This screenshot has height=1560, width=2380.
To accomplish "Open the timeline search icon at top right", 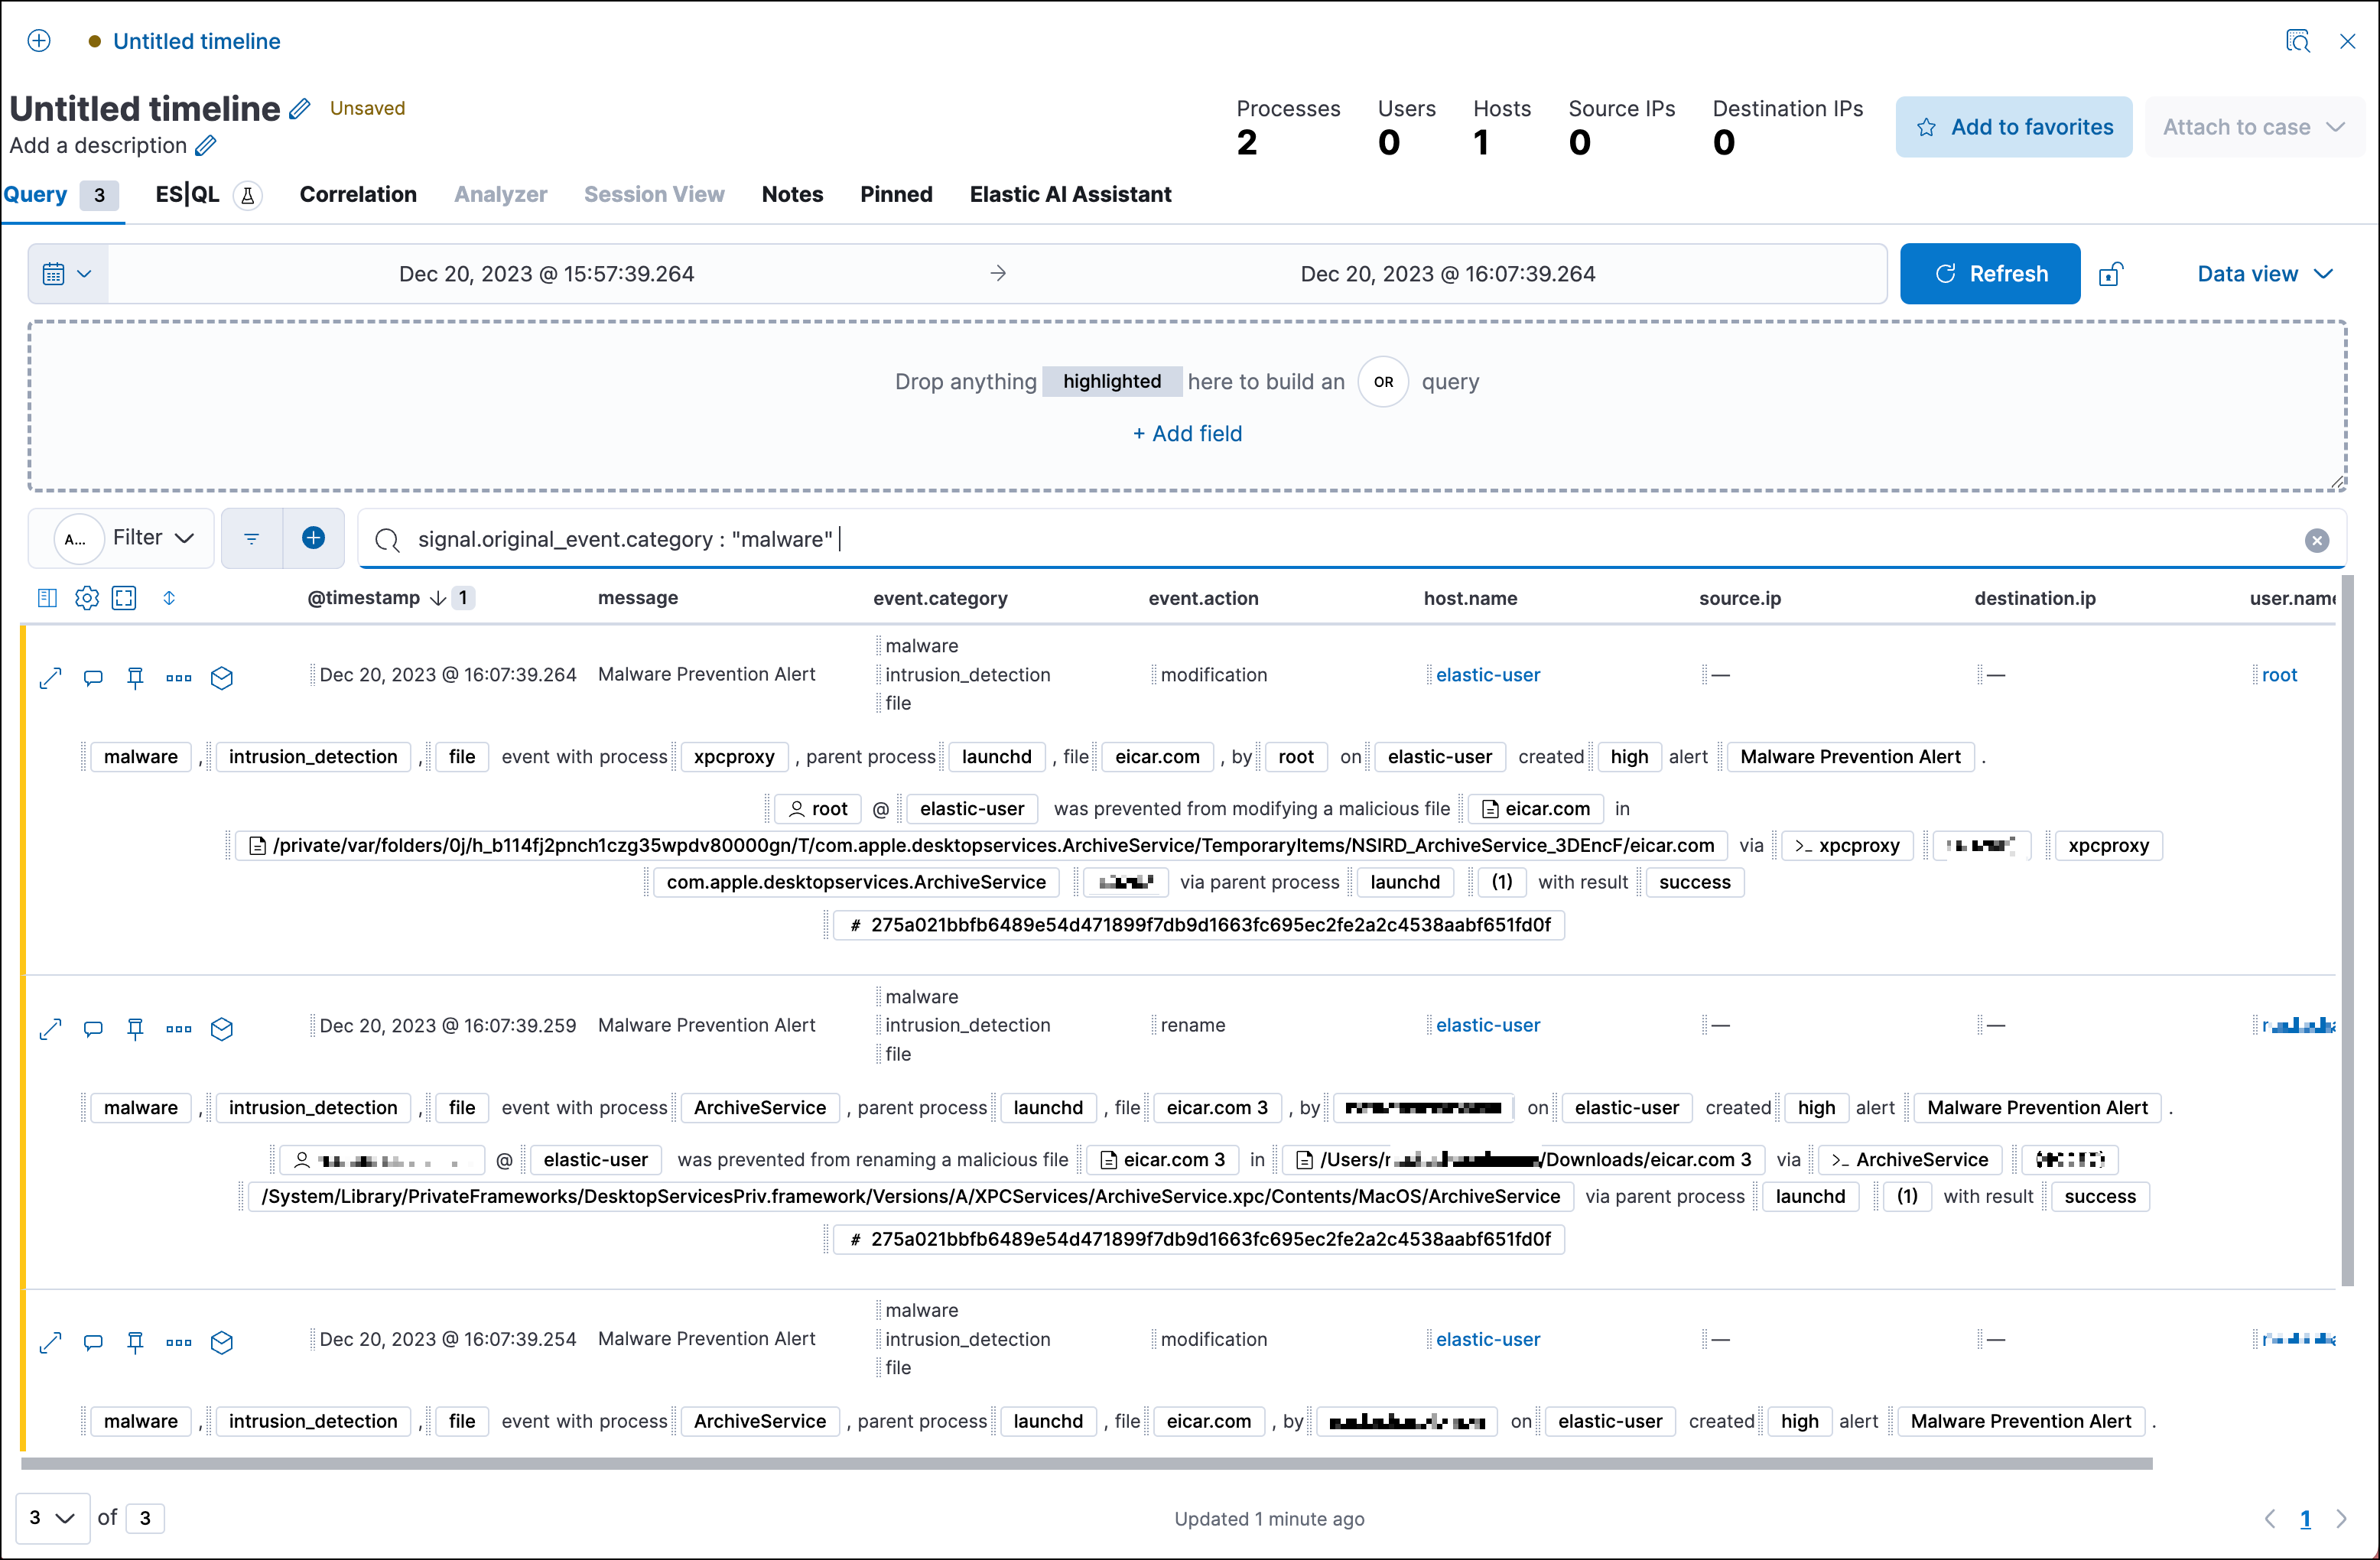I will tap(2299, 41).
